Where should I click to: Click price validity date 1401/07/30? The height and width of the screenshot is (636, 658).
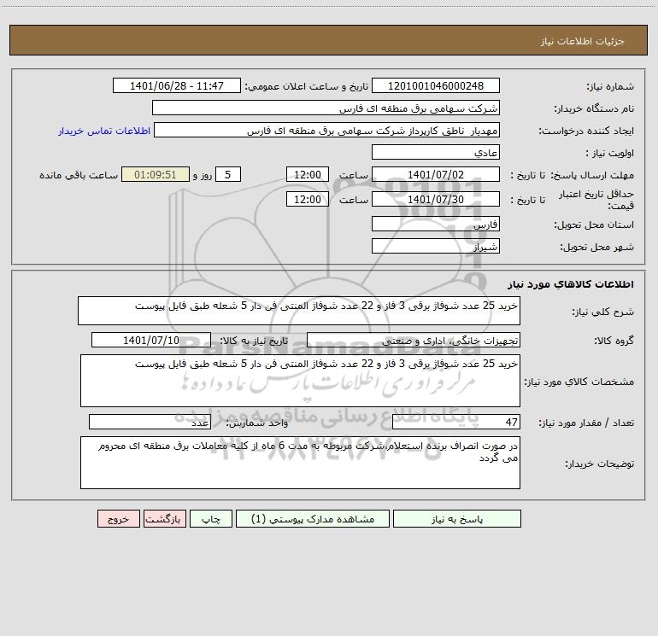click(x=436, y=199)
